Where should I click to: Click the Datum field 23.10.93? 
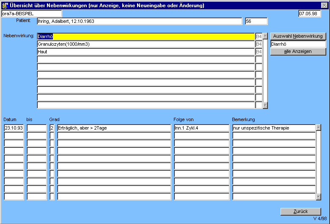point(14,128)
